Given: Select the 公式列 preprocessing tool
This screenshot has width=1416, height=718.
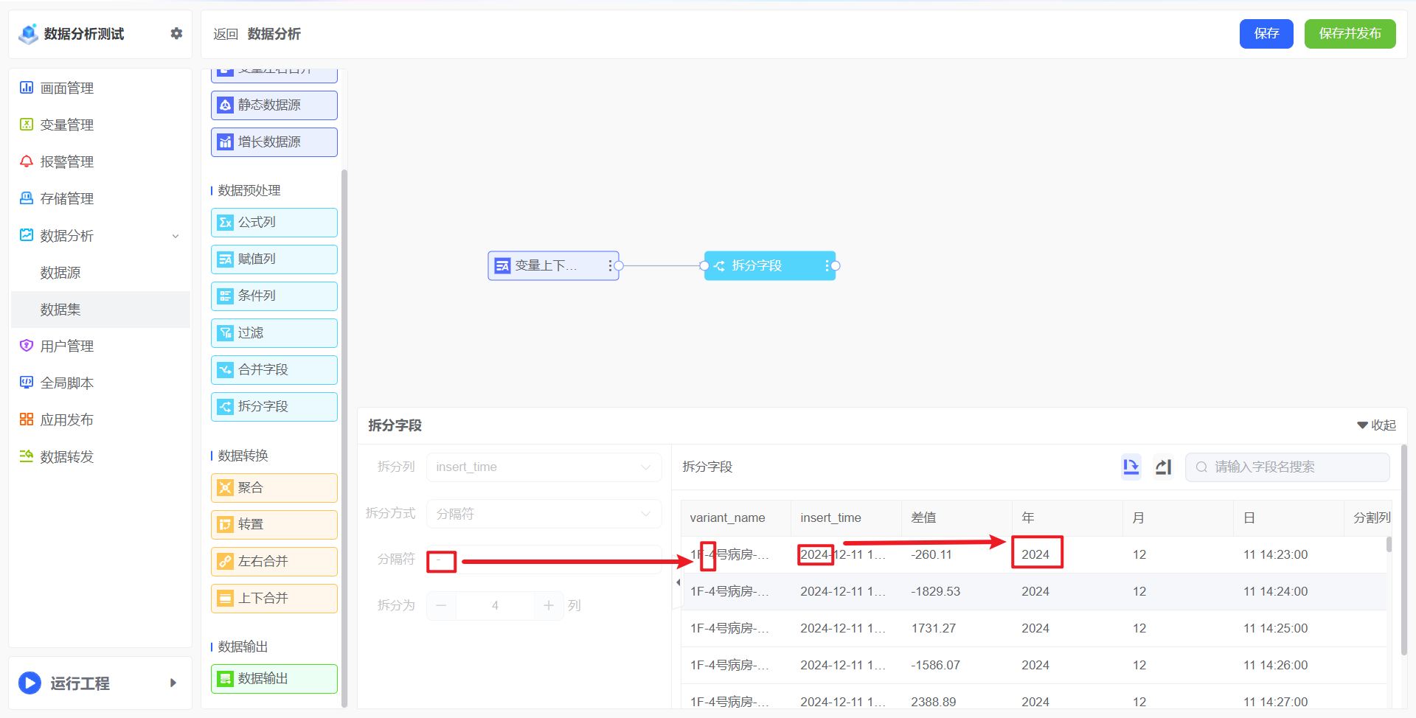Looking at the screenshot, I should [x=274, y=222].
